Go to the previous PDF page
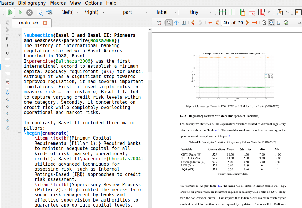Screen dimensions: 302x208 (x=217, y=23)
